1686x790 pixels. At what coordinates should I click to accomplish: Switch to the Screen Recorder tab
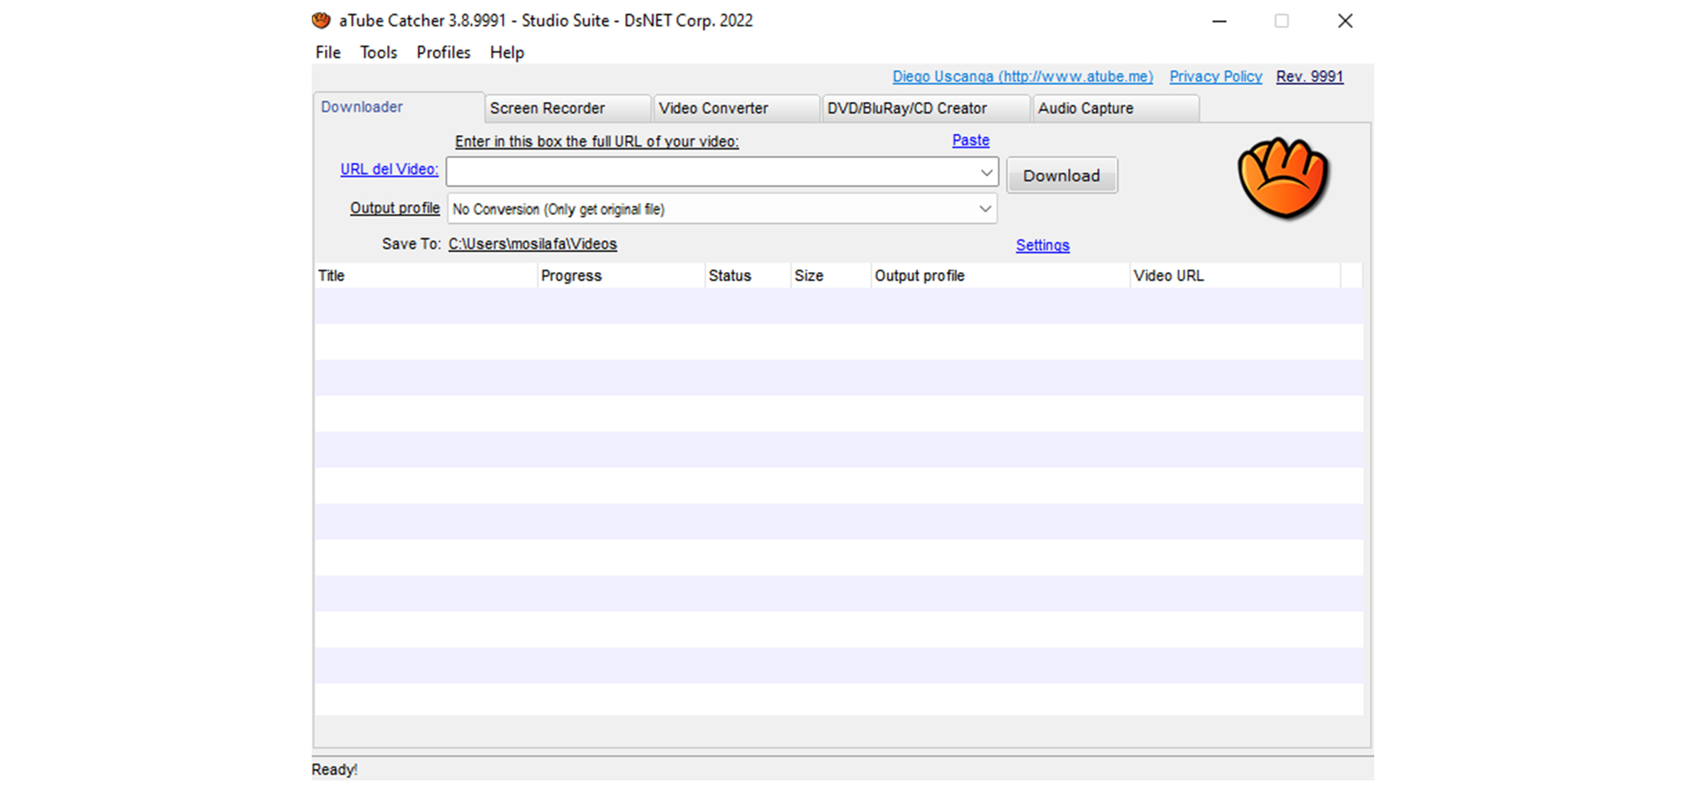point(567,109)
